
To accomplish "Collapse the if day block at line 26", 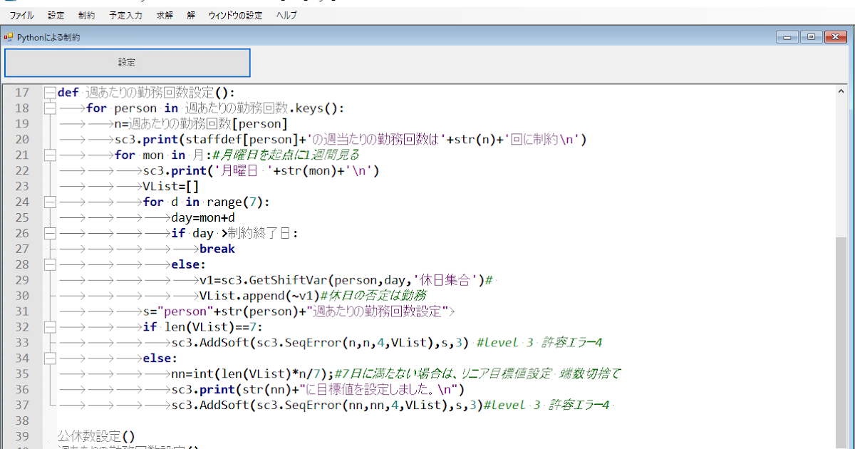I will [49, 233].
